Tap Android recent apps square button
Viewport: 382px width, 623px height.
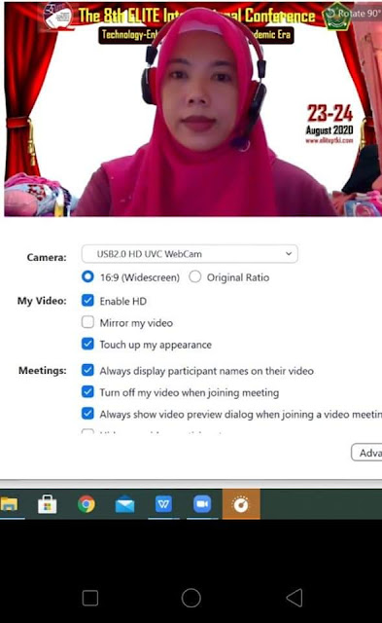pyautogui.click(x=90, y=598)
